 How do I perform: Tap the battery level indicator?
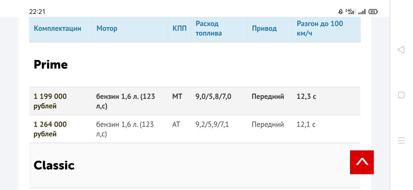[x=373, y=12]
